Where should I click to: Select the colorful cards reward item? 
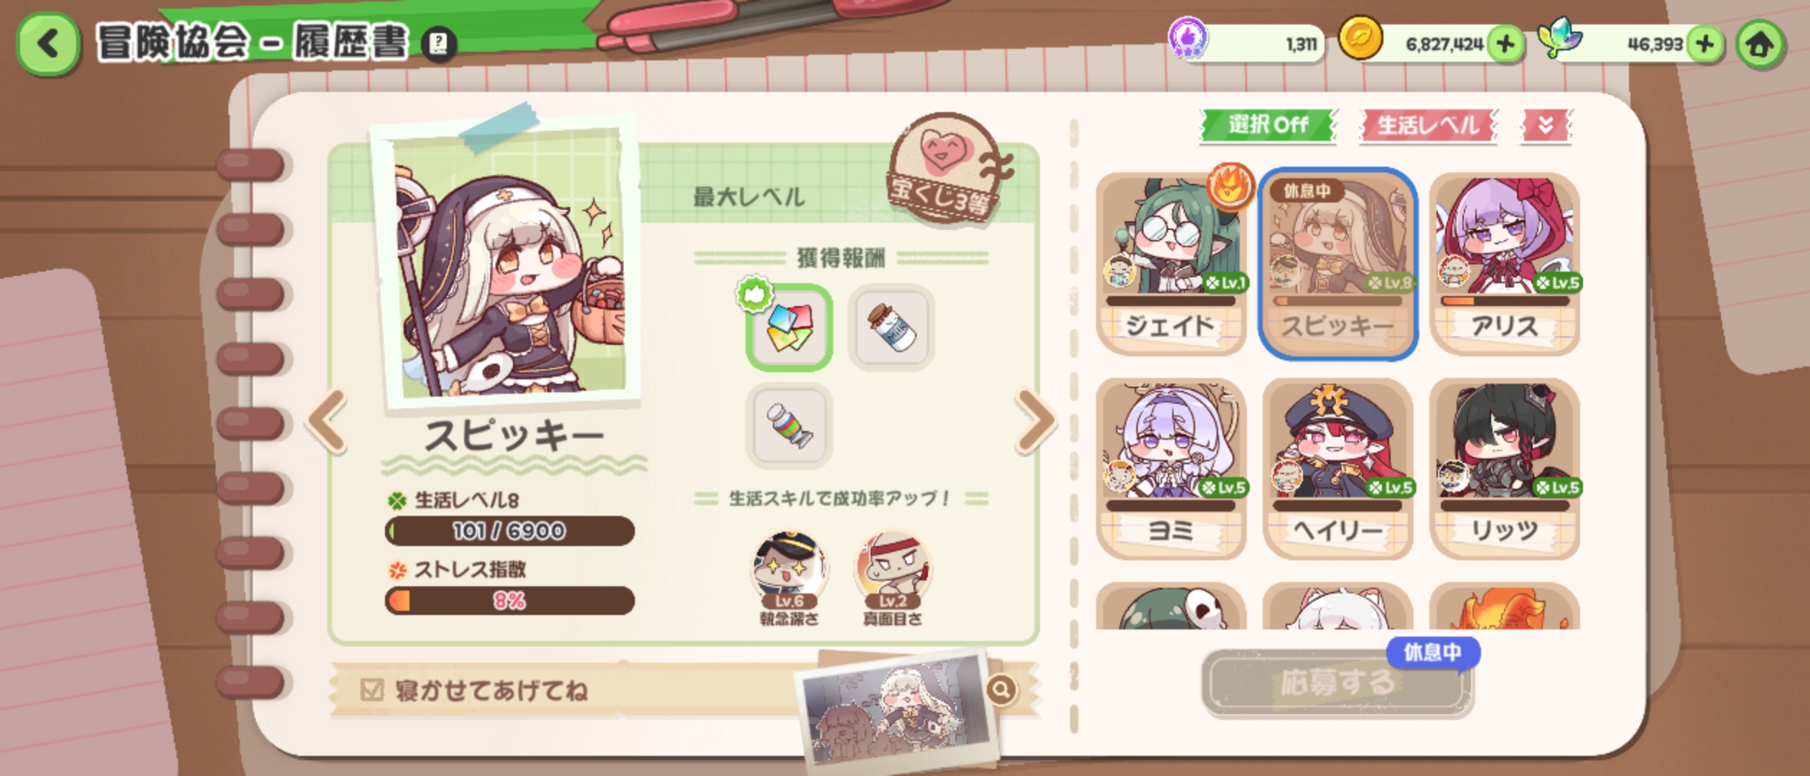click(789, 328)
